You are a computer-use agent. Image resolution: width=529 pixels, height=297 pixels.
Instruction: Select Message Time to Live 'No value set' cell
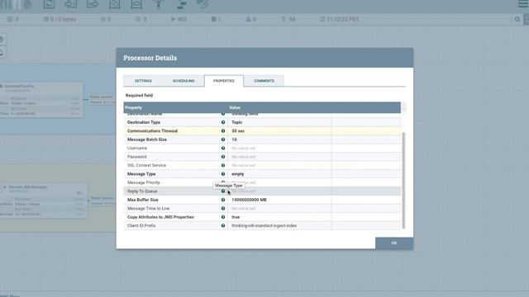279,209
